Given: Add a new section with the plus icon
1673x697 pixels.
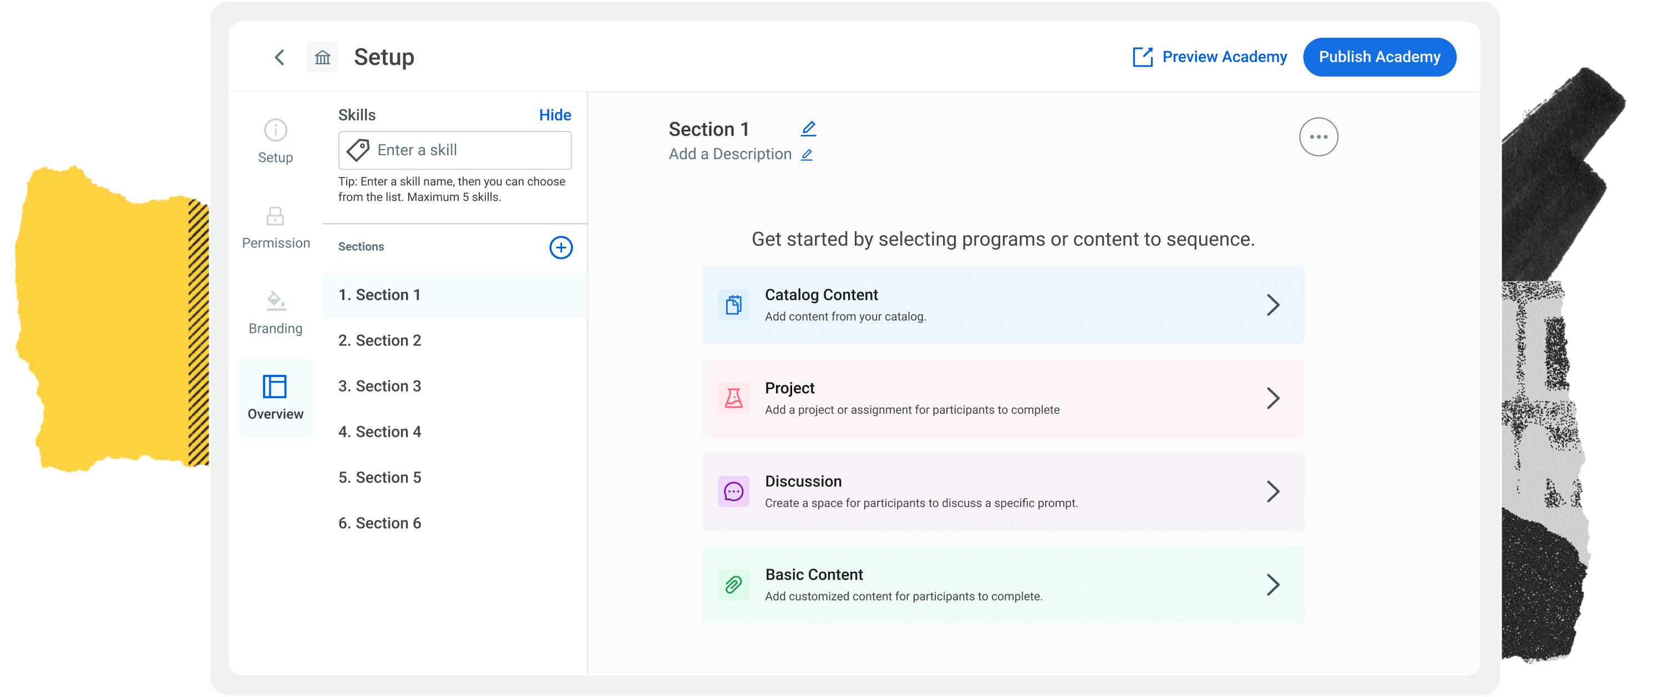Looking at the screenshot, I should [560, 247].
